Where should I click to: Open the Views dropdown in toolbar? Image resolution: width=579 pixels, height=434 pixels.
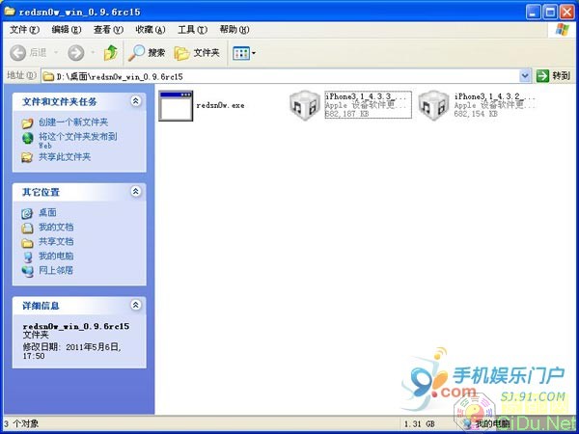[243, 52]
